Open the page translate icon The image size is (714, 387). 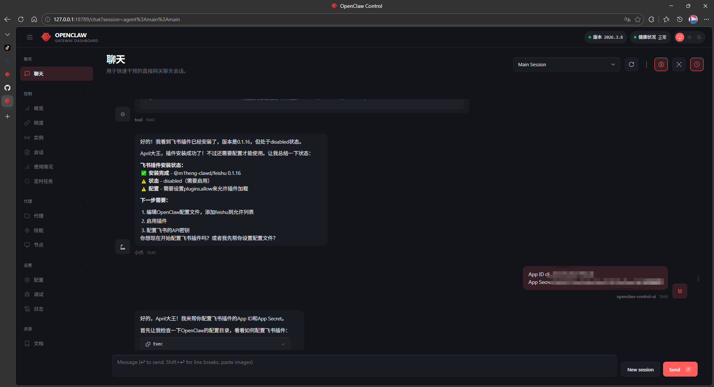coord(627,19)
